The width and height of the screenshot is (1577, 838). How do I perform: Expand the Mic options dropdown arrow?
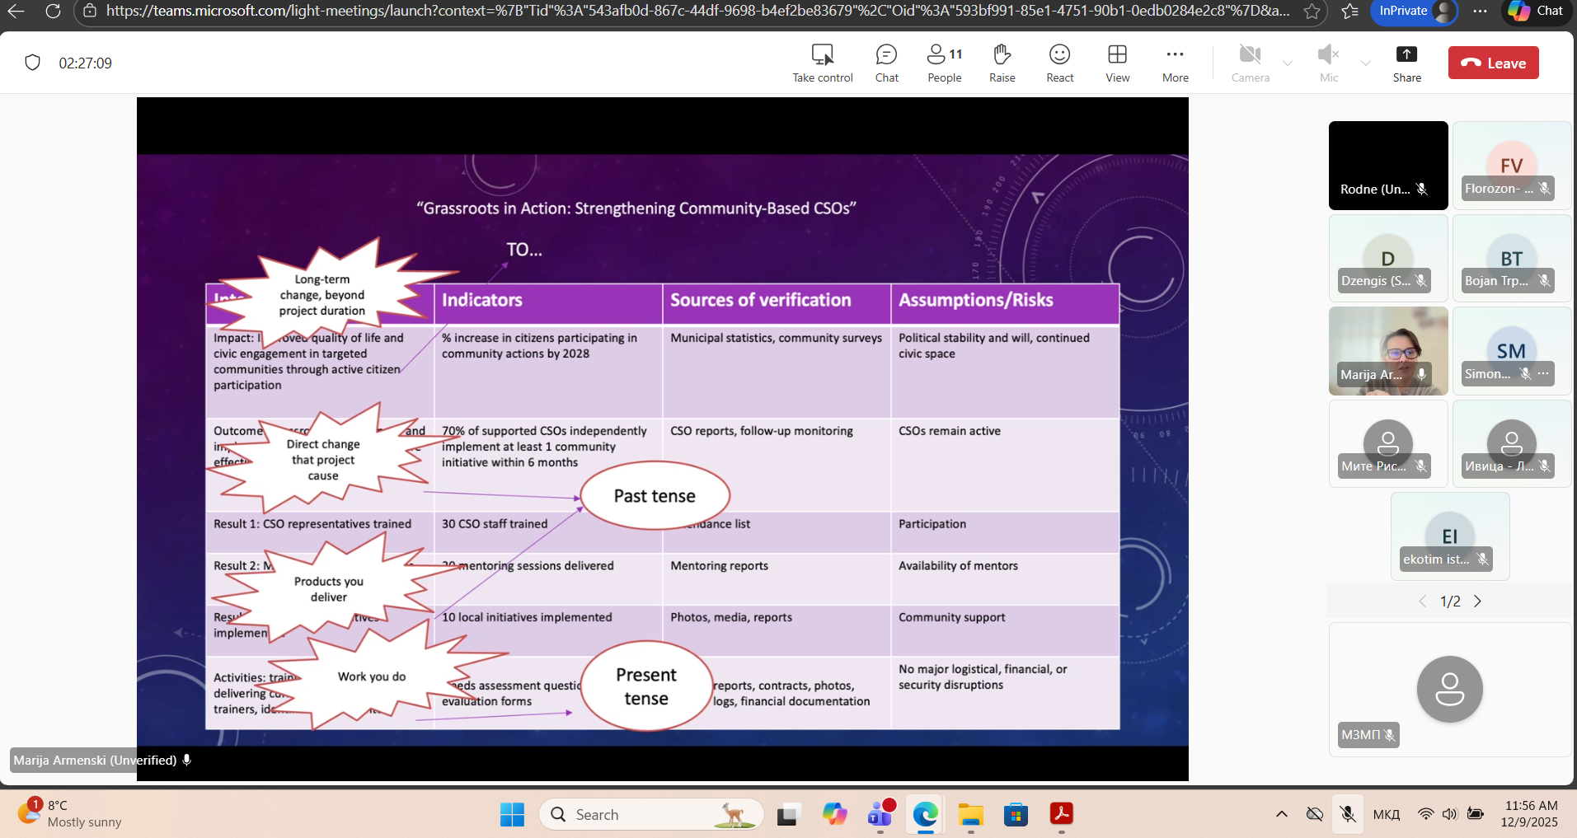pyautogui.click(x=1366, y=63)
